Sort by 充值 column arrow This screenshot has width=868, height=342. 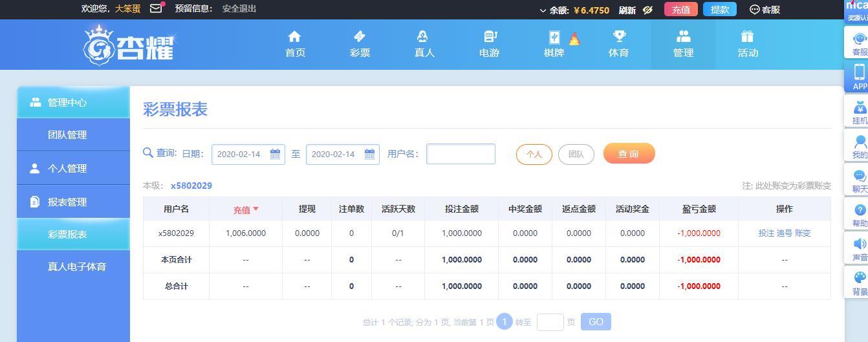tap(255, 209)
